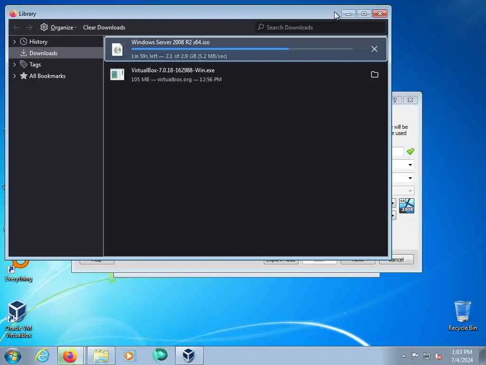Select the Windows Server 2008 R2 x64.iso filename
486x365 pixels.
(x=170, y=42)
